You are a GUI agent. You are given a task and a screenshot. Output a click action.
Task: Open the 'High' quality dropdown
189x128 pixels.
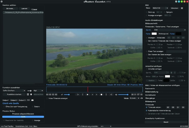tap(38, 90)
